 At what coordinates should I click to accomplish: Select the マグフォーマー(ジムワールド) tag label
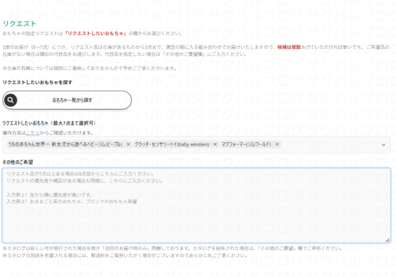246,145
